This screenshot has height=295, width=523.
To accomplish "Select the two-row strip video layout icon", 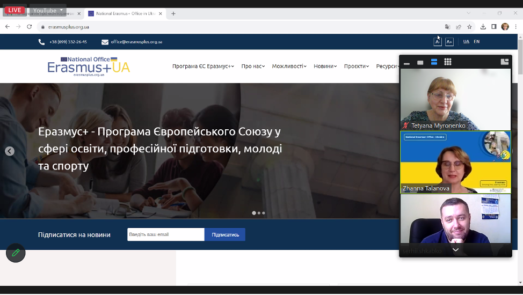I will [x=434, y=62].
